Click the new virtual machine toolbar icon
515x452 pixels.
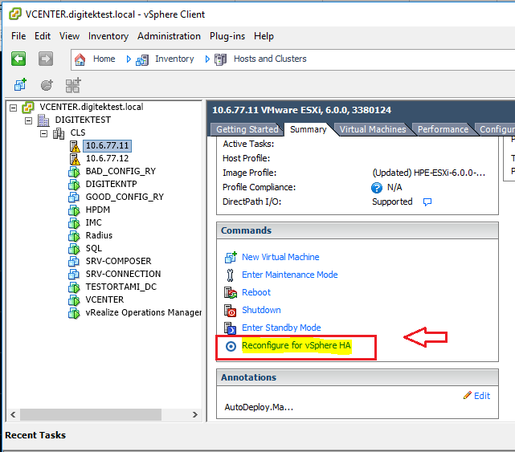coord(20,85)
